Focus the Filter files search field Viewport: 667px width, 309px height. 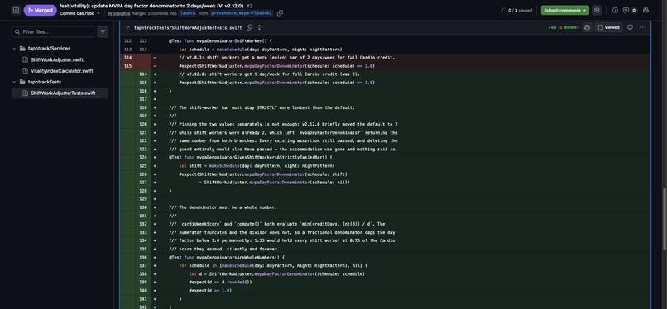coord(53,32)
